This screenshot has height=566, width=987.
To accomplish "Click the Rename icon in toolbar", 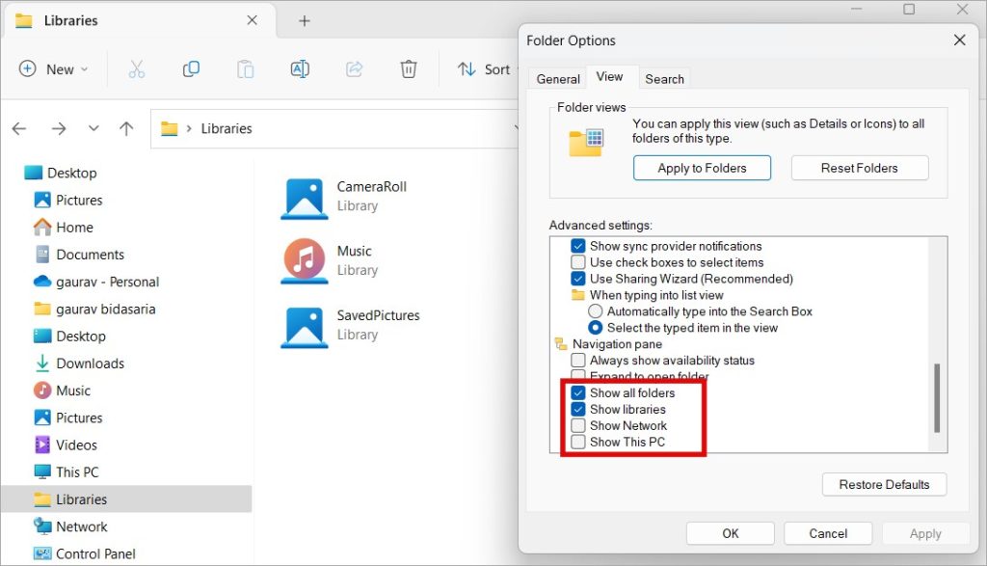I will tap(300, 69).
